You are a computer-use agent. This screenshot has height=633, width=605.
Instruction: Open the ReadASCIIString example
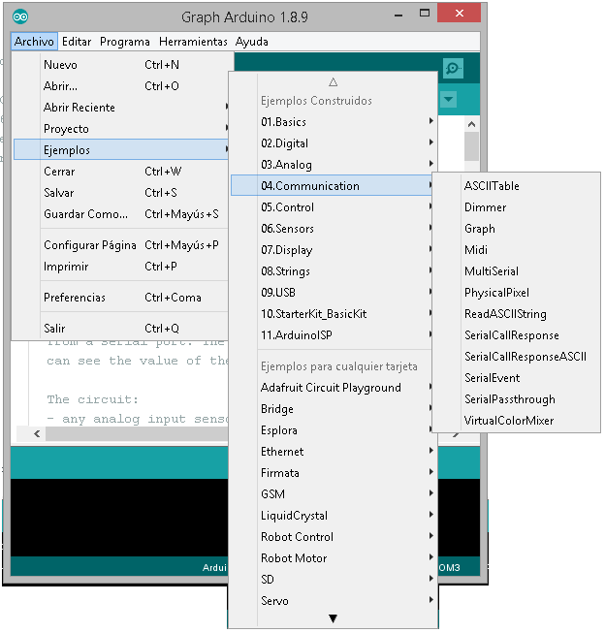516,314
